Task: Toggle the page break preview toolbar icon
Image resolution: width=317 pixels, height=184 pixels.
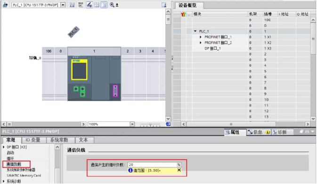Action: [97, 5]
